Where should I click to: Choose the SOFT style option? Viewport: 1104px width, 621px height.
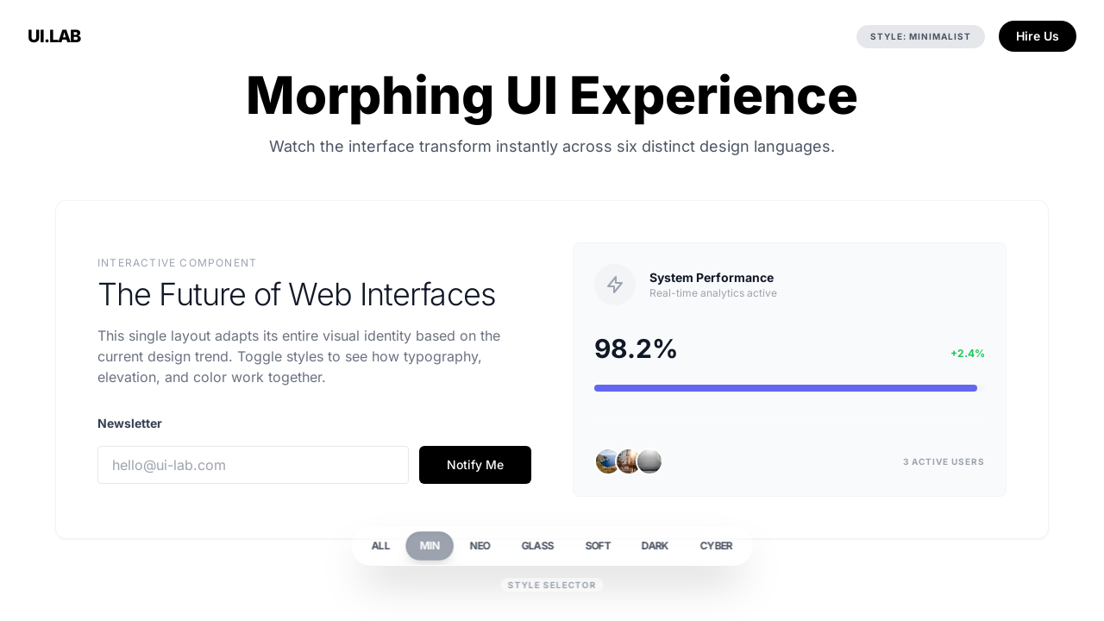598,546
